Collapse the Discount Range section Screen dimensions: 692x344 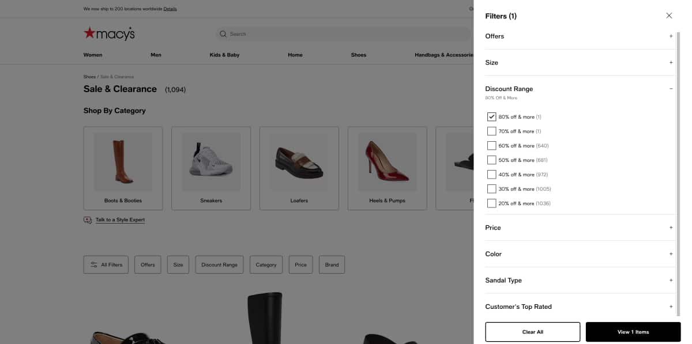pyautogui.click(x=671, y=88)
